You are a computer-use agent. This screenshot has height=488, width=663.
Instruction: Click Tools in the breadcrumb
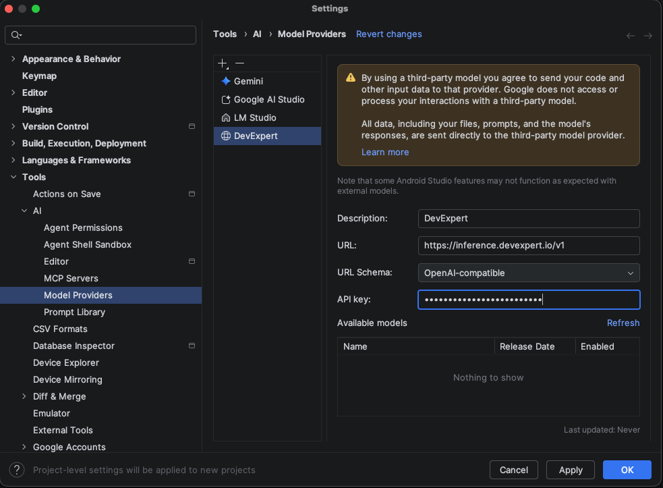click(225, 34)
